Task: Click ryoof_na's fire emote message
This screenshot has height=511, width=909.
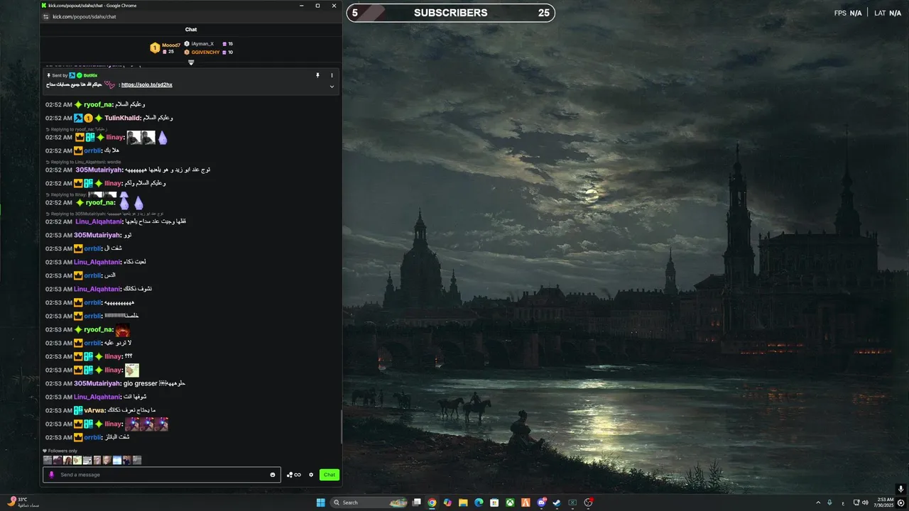Action: point(123,330)
